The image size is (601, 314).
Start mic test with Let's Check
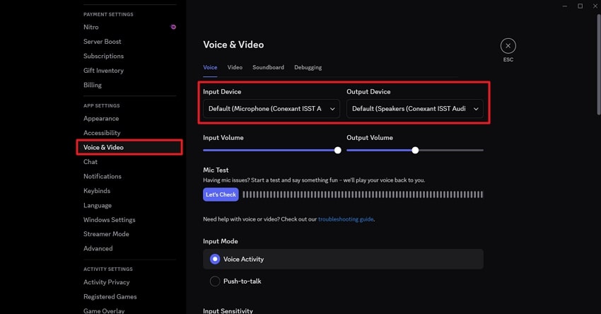(221, 194)
